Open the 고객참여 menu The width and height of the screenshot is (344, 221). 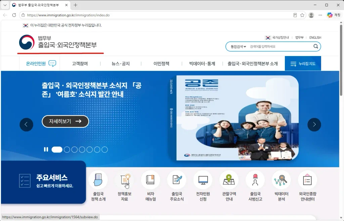pos(80,63)
